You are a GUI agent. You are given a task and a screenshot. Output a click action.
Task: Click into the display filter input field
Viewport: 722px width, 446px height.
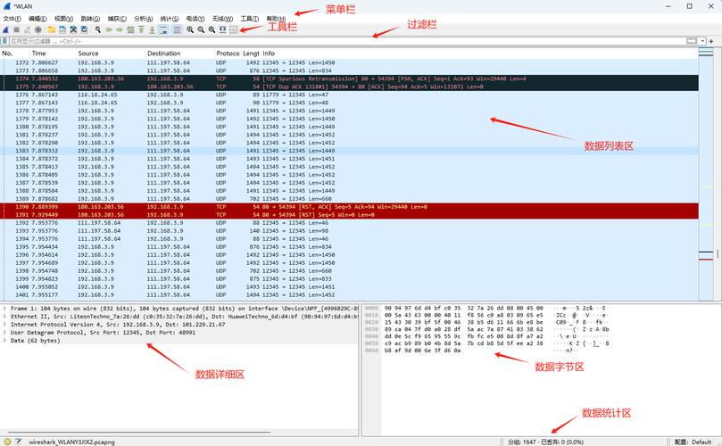268,41
